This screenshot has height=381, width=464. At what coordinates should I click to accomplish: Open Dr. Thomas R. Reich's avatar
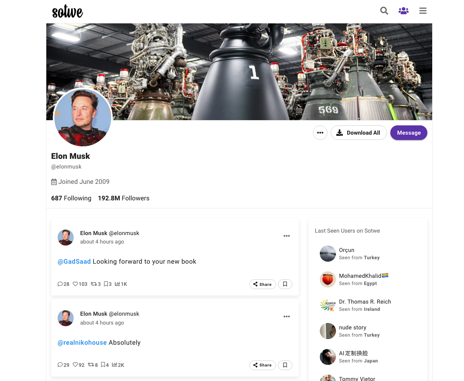tap(327, 305)
